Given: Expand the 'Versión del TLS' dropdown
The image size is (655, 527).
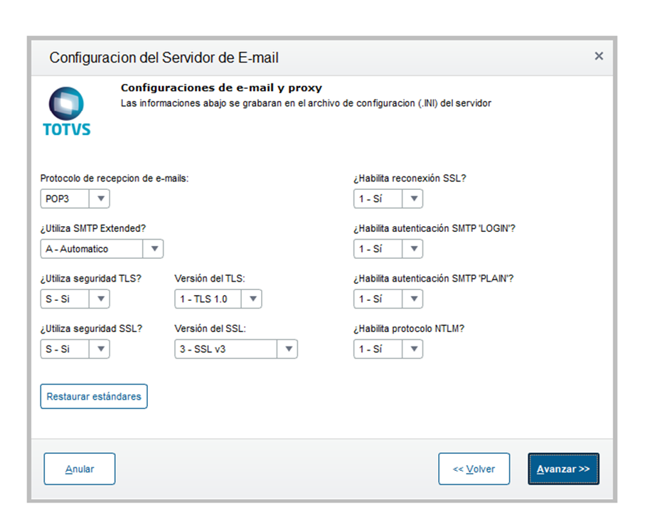Looking at the screenshot, I should pos(252,299).
